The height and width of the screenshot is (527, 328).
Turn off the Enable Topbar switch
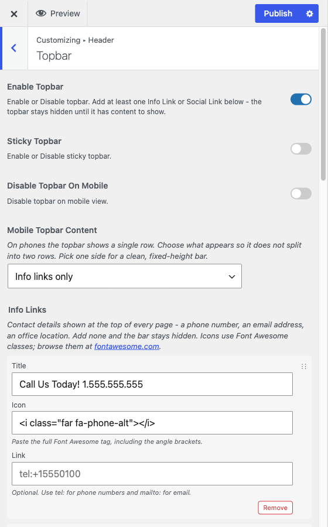(x=301, y=100)
